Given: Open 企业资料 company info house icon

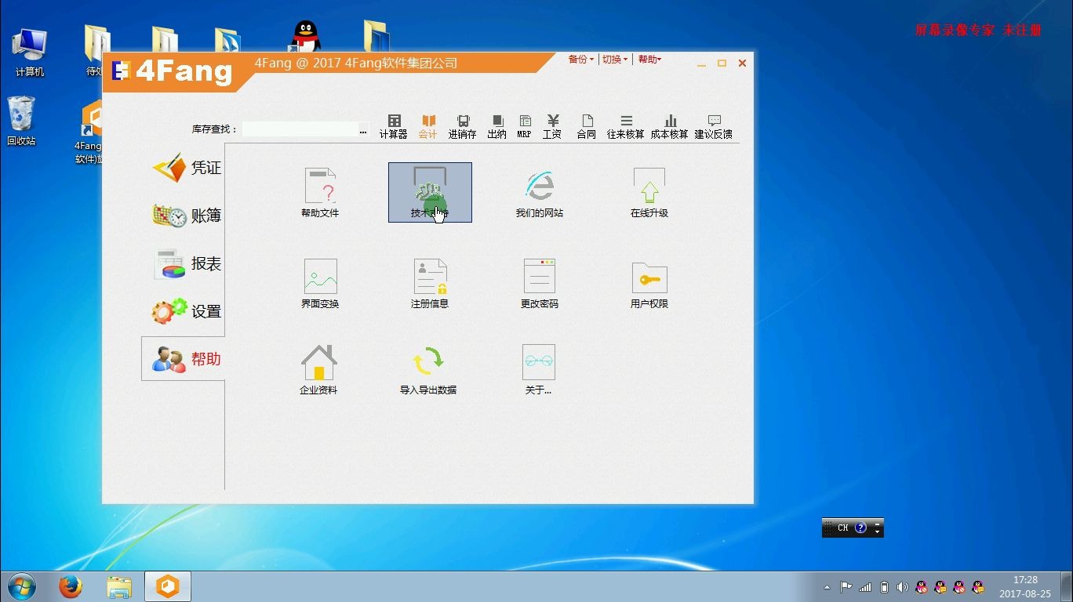Looking at the screenshot, I should click(318, 369).
